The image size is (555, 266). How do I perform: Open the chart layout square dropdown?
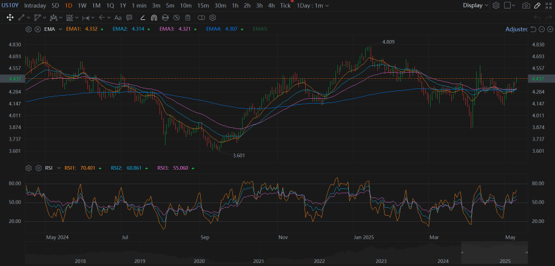pos(510,5)
